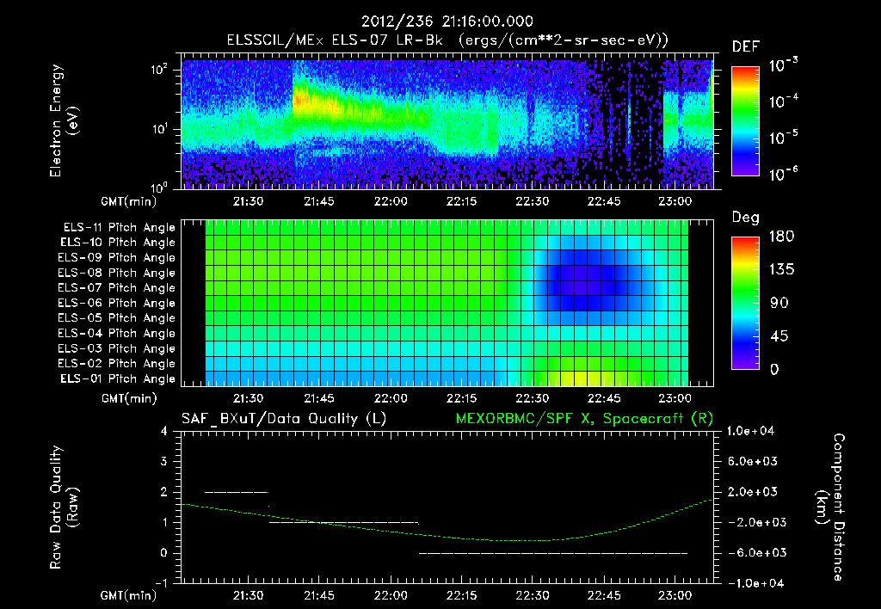Click GMT(min) label under the energy spectrogram

coord(129,201)
